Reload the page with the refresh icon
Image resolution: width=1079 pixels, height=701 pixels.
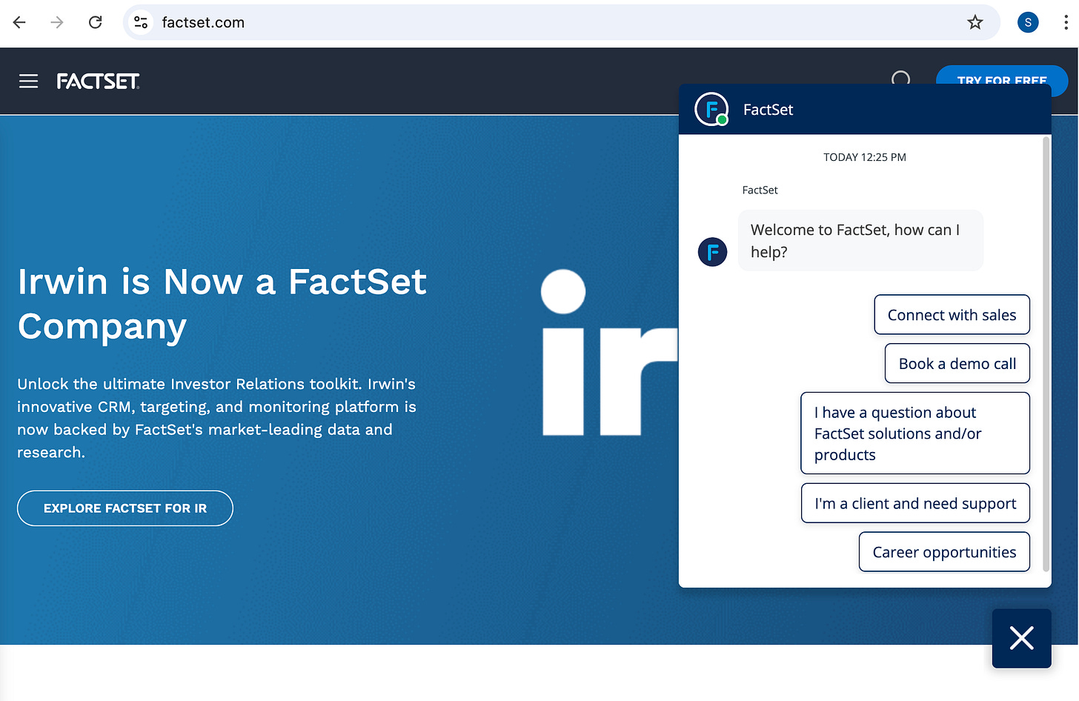click(x=96, y=22)
